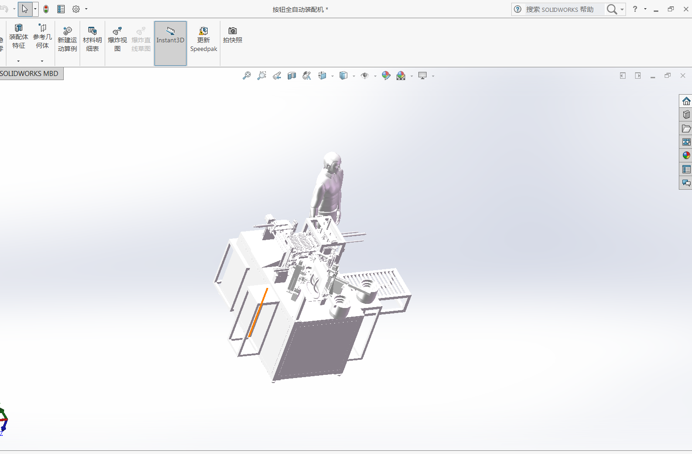Click the magnifying glass search button
Screen dimensions: 692x454
point(612,9)
